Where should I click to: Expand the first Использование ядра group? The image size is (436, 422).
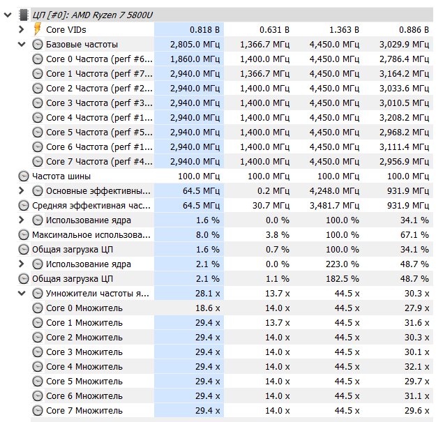(x=21, y=220)
